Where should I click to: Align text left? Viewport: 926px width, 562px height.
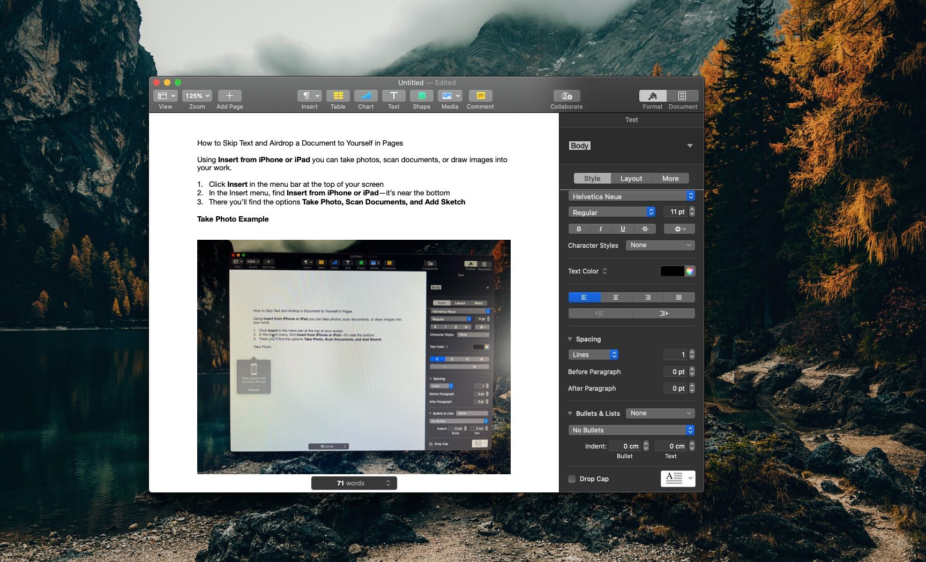(x=584, y=297)
